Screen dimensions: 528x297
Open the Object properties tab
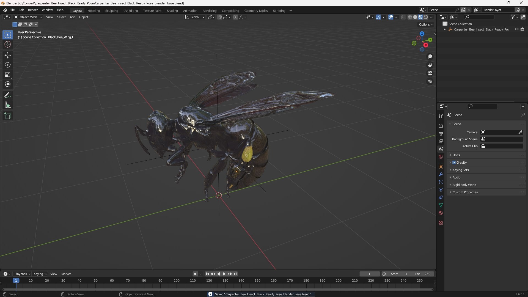[441, 167]
